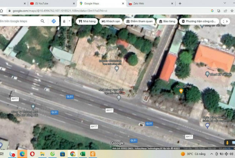The width and height of the screenshot is (235, 158).
Task: Click the padlock site info icon
Action: pos(9,11)
